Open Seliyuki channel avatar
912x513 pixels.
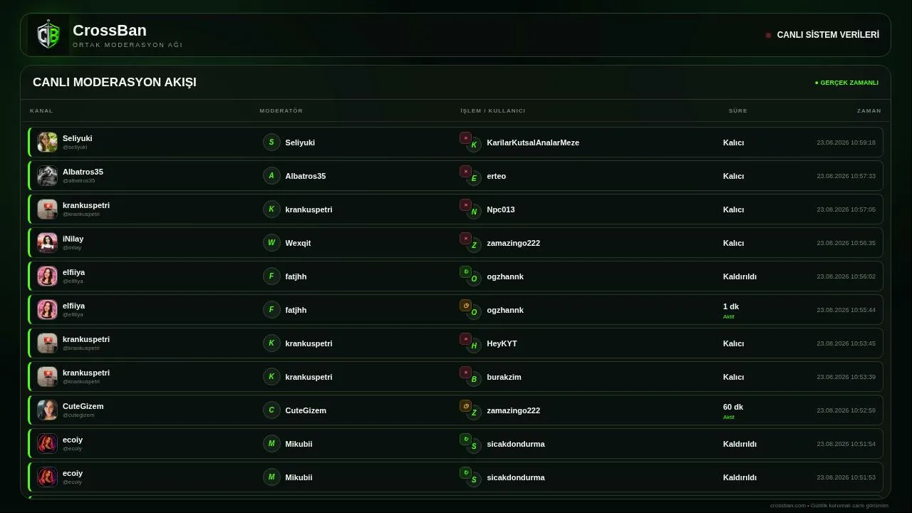point(47,142)
